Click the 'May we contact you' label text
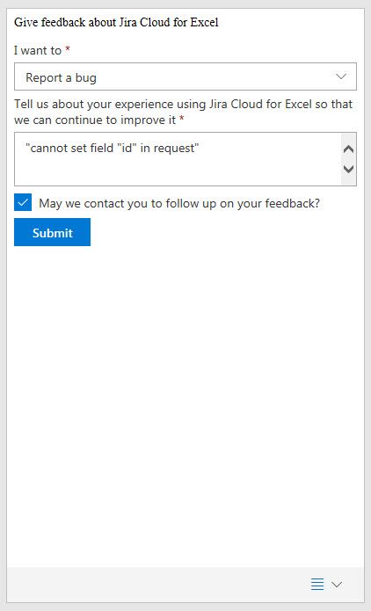 point(179,203)
